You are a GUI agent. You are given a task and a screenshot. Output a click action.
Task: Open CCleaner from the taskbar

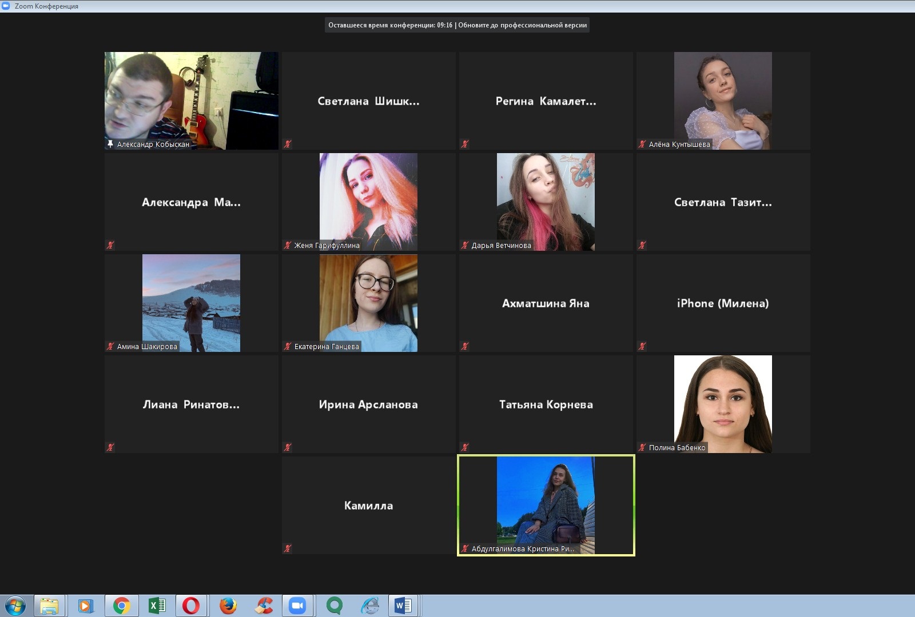point(264,606)
